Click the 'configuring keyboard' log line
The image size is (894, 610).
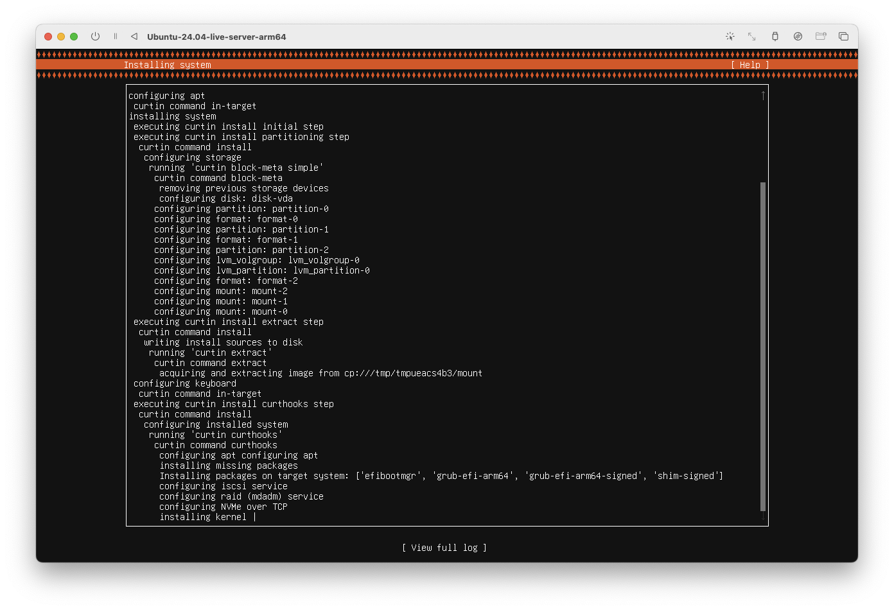pos(185,383)
